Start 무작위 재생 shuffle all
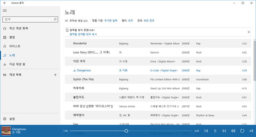 (x=76, y=21)
